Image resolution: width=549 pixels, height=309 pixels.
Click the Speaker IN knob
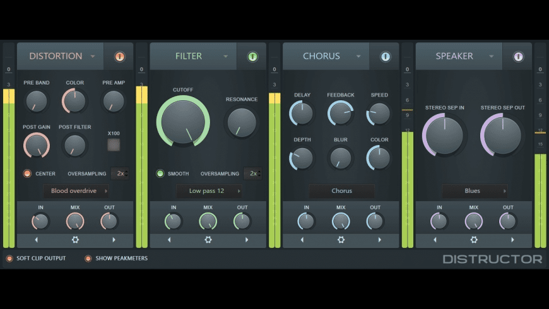pos(439,221)
